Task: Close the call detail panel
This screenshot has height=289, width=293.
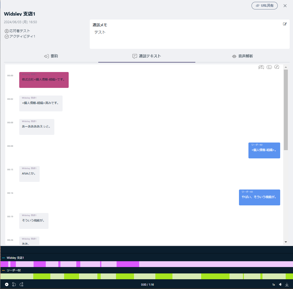Action: click(x=285, y=5)
